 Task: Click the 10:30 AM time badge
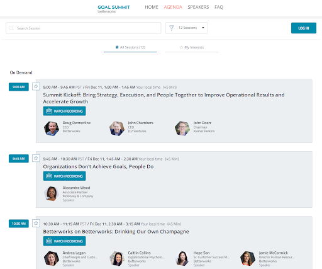point(19,224)
